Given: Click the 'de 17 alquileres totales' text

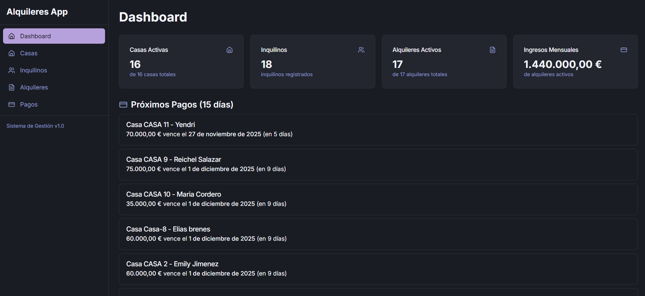Looking at the screenshot, I should (x=420, y=74).
